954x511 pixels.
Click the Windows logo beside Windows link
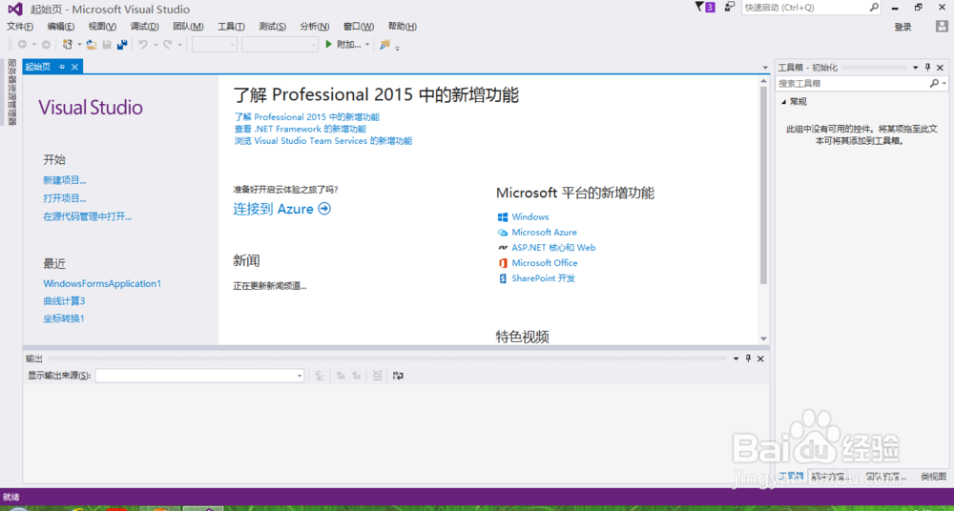click(503, 217)
